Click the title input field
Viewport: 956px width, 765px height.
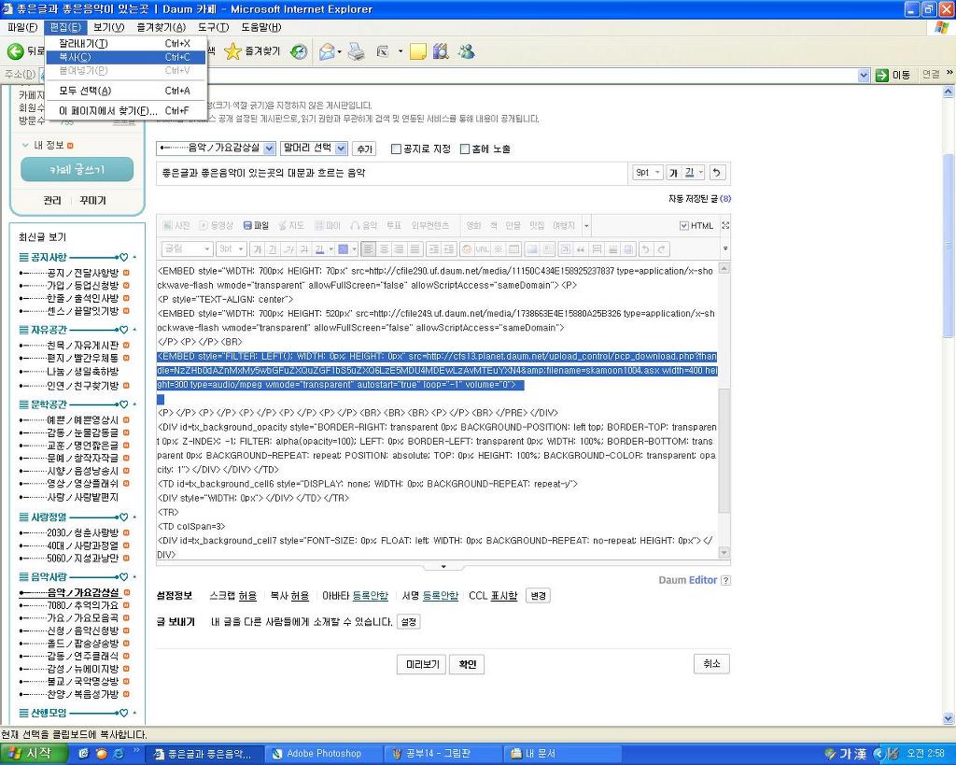pos(391,173)
